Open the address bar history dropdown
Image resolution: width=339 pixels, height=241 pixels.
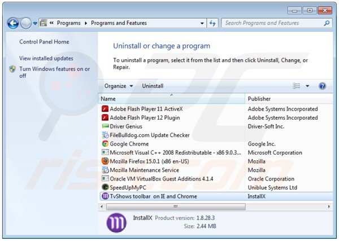[x=202, y=23]
